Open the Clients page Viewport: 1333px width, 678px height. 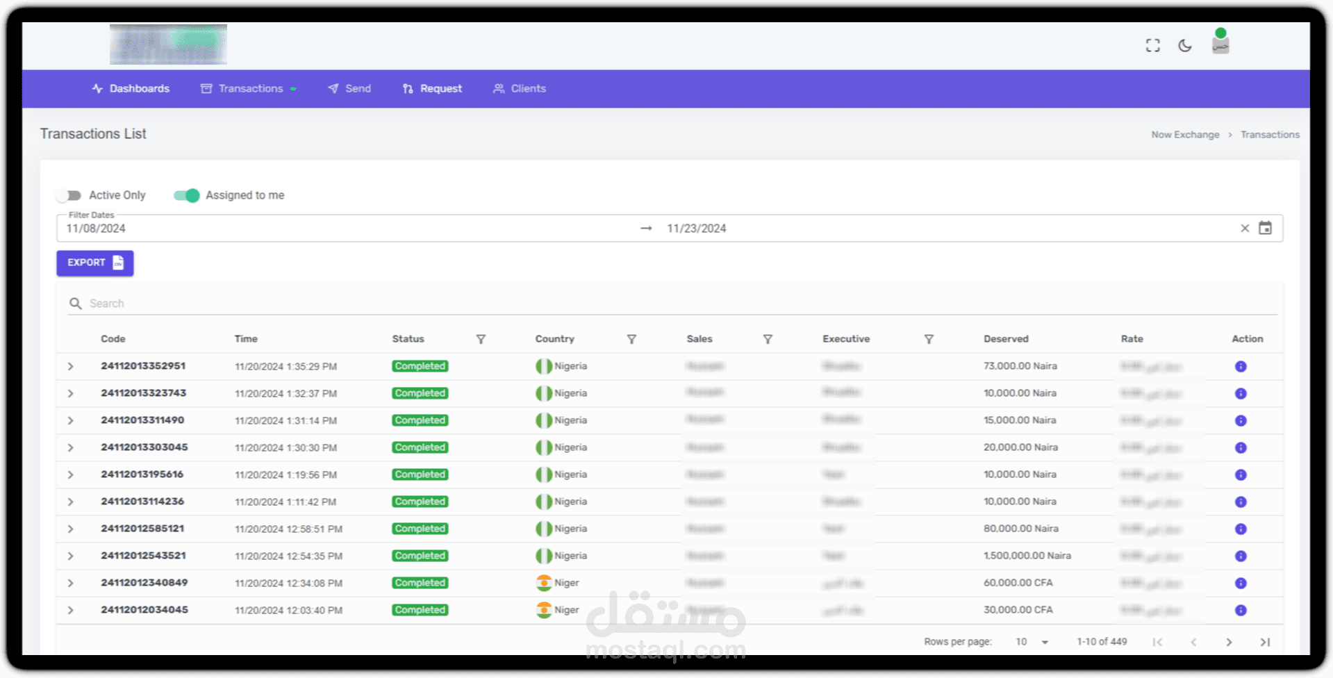pyautogui.click(x=520, y=88)
